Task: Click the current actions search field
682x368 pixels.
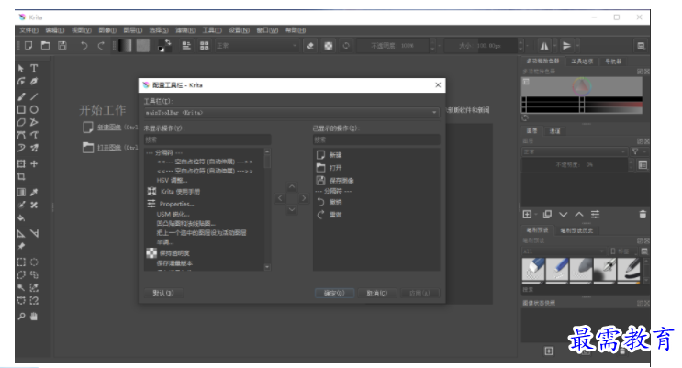Action: click(x=376, y=139)
